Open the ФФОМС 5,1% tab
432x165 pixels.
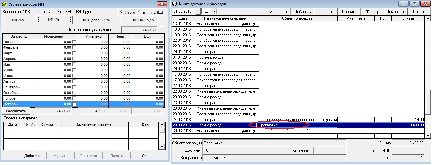[144, 20]
